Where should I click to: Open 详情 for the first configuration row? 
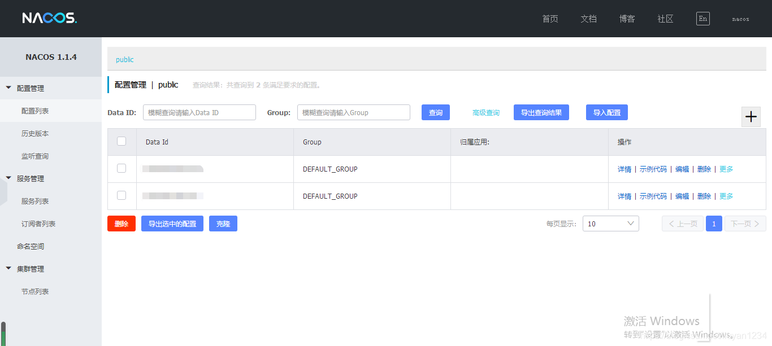[x=624, y=169]
